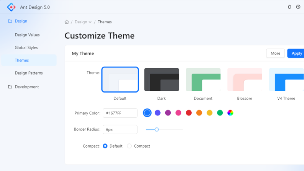Choose the orange primary color swatch
This screenshot has height=171, width=304.
(x=199, y=113)
